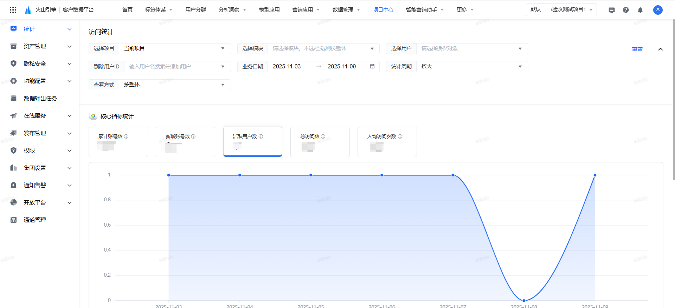The image size is (675, 308).
Task: Click the 权限 shield icon
Action: point(14,150)
